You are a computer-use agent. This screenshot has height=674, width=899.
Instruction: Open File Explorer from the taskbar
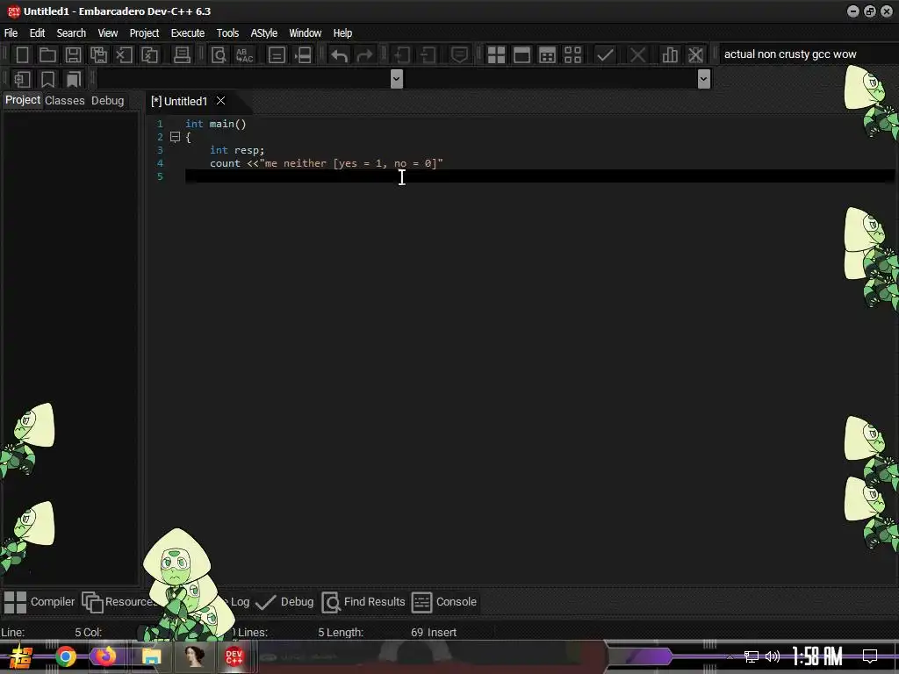pos(151,656)
